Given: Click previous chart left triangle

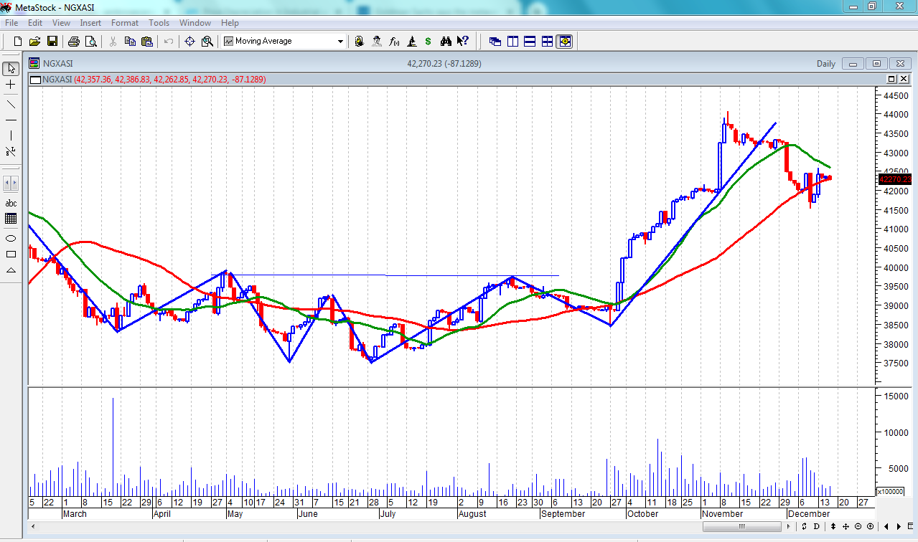Looking at the screenshot, I should (x=887, y=526).
